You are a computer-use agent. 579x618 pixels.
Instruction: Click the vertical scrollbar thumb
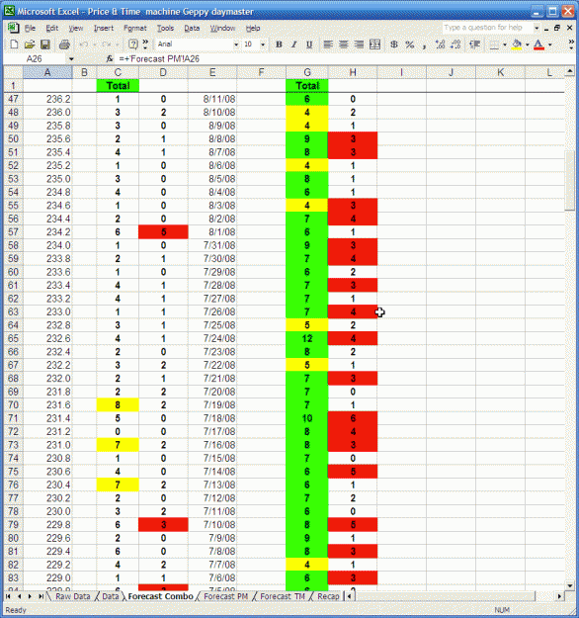pos(569,181)
